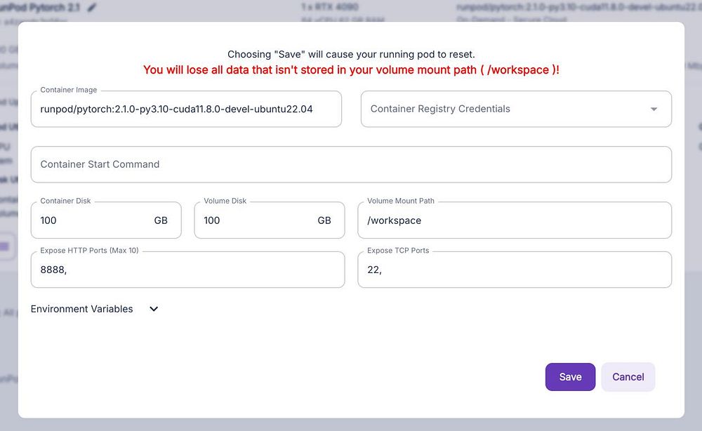Focus the Container Image field
The height and width of the screenshot is (431, 702).
coord(186,110)
